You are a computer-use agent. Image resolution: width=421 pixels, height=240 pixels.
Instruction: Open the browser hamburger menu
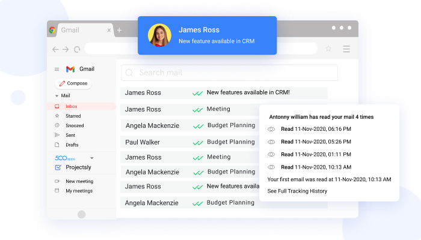[x=346, y=49]
